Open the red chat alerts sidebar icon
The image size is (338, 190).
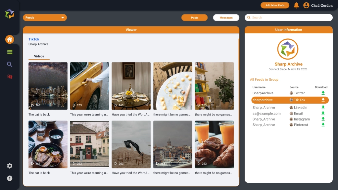pyautogui.click(x=10, y=77)
